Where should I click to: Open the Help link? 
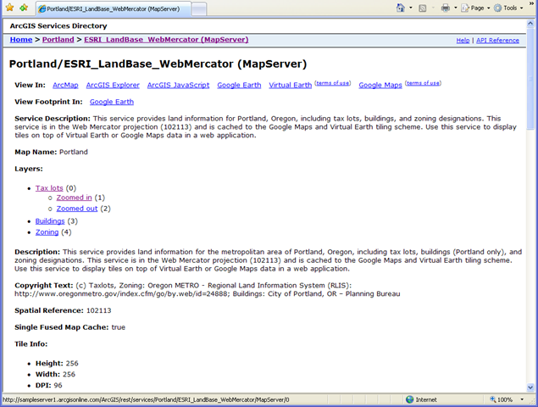pyautogui.click(x=463, y=40)
